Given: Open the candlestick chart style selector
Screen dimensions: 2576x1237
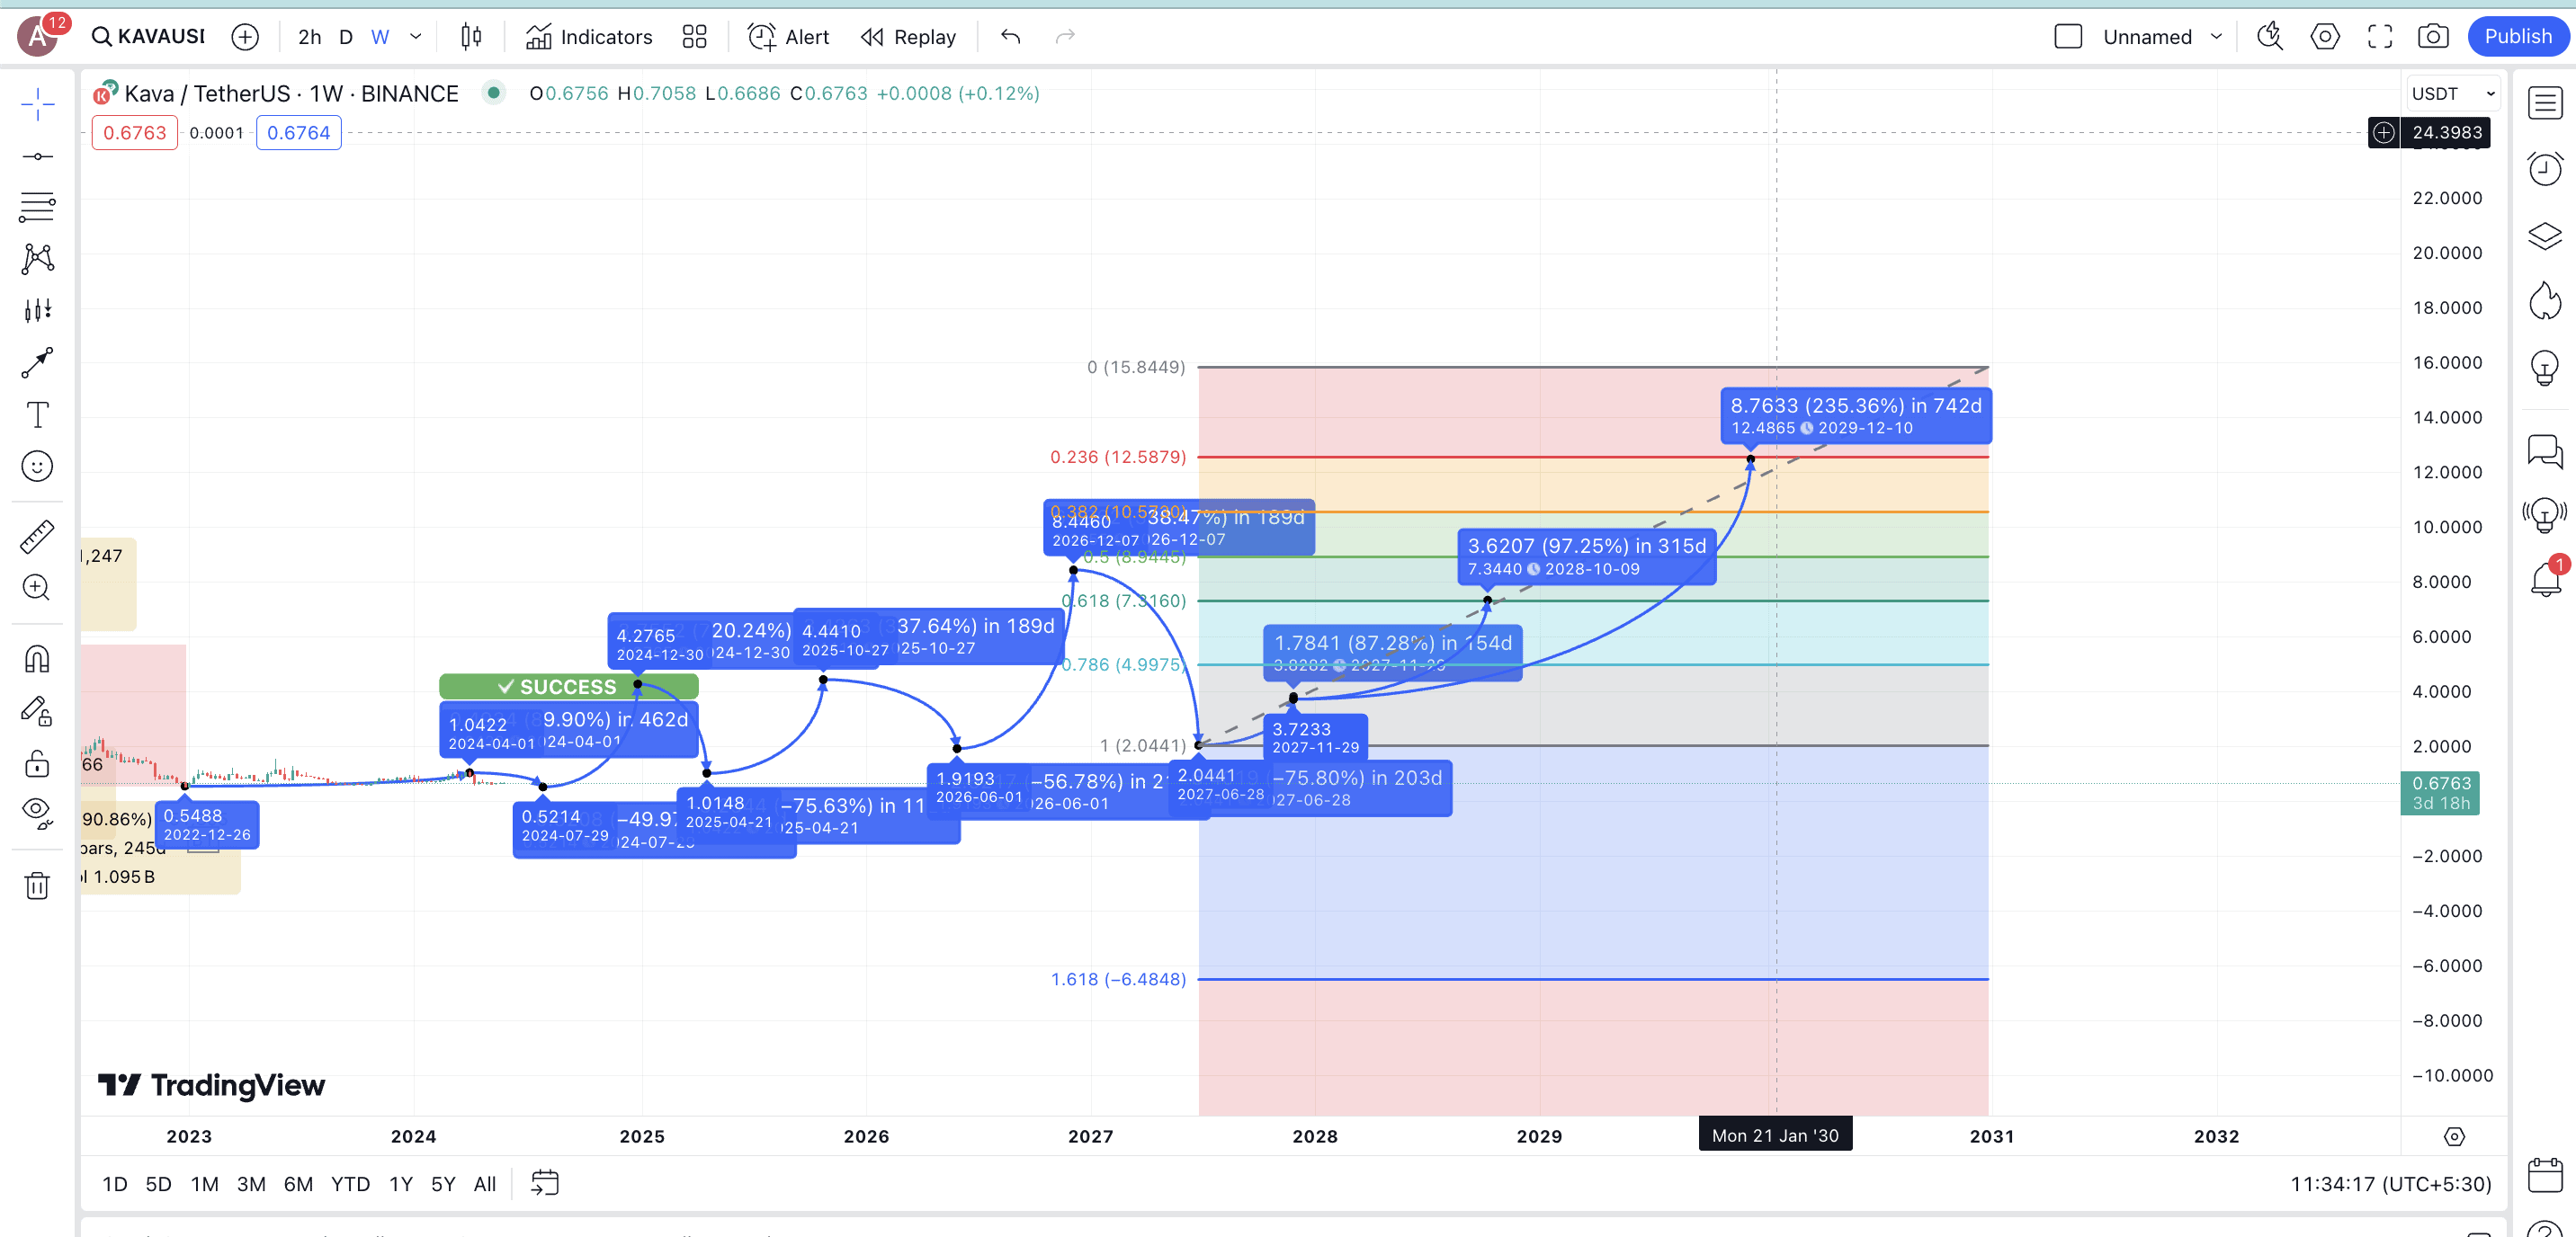Looking at the screenshot, I should click(x=471, y=37).
